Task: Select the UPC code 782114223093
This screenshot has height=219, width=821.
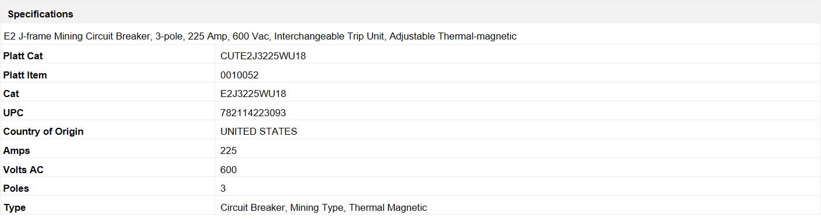Action: 253,113
